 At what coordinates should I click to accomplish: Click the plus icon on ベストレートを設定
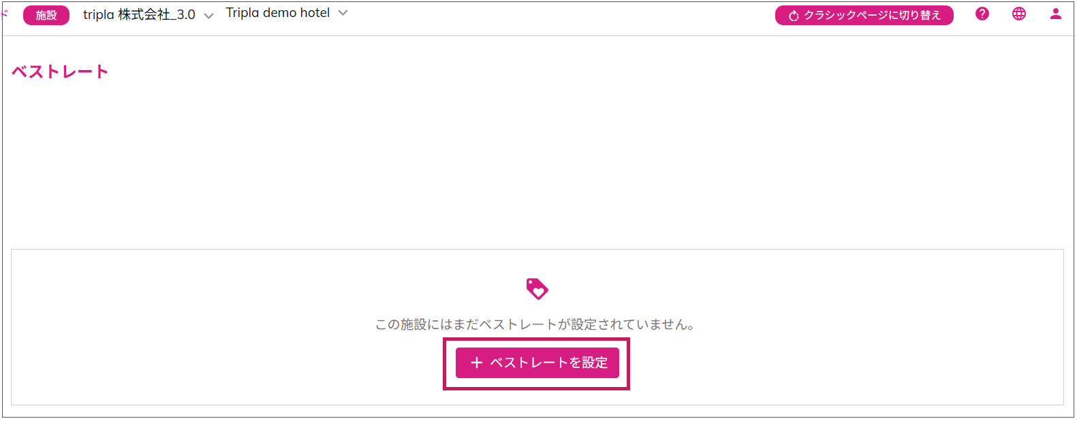click(x=477, y=363)
